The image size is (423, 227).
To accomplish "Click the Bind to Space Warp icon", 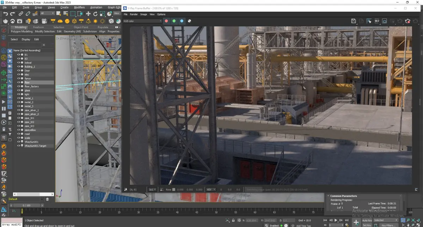I will tap(35, 14).
